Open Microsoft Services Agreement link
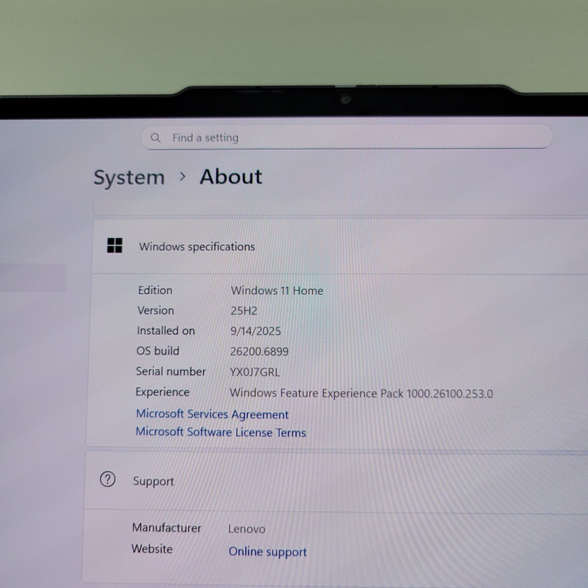 [212, 414]
